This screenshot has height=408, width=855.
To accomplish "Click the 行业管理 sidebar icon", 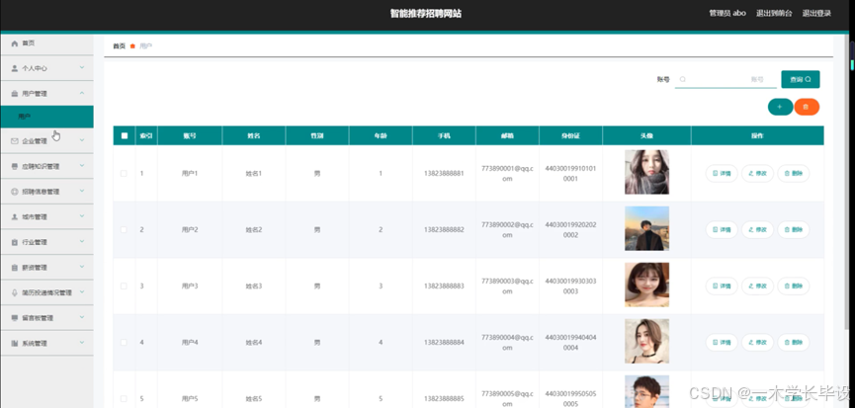I will (15, 242).
